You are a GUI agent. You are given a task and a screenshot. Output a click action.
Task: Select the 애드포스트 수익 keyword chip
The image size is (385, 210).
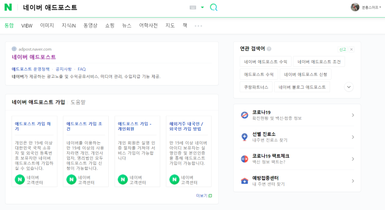click(259, 75)
